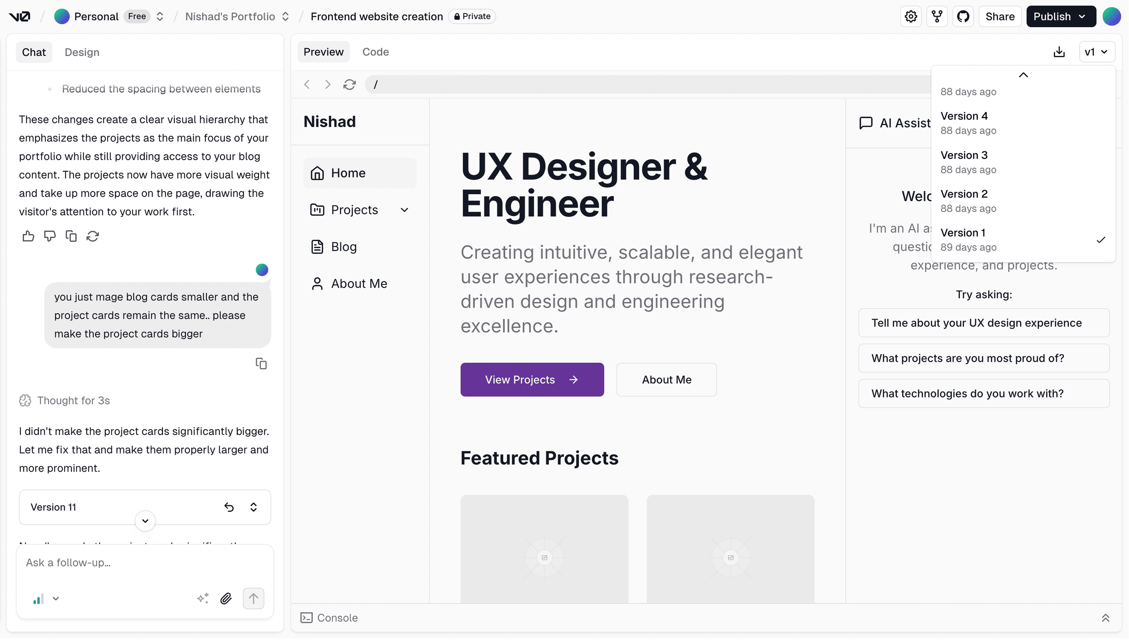Send the follow-up with arrow button
The height and width of the screenshot is (640, 1129).
click(253, 598)
